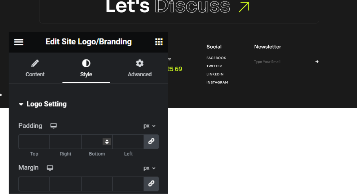The image size is (357, 194).
Task: Toggle the Margin linked values button
Action: 151,184
